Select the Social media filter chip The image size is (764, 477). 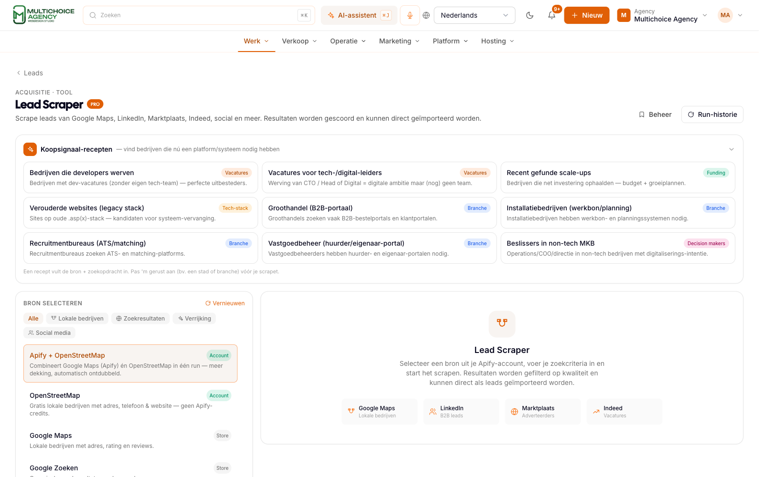pos(49,333)
